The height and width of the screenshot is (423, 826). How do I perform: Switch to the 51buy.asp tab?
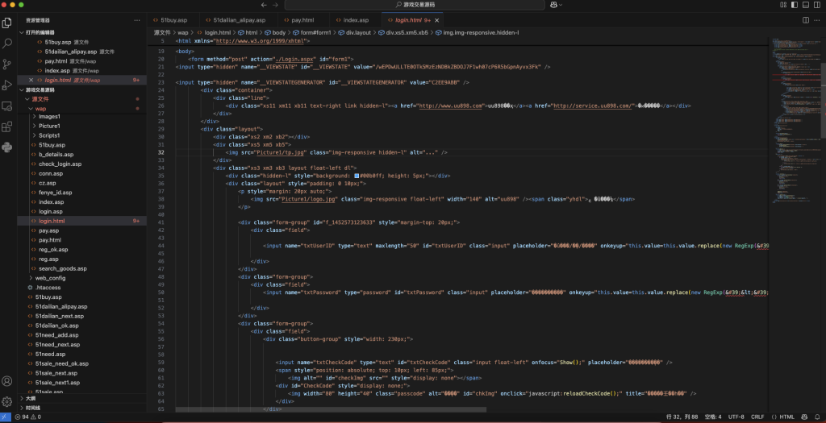click(x=173, y=20)
